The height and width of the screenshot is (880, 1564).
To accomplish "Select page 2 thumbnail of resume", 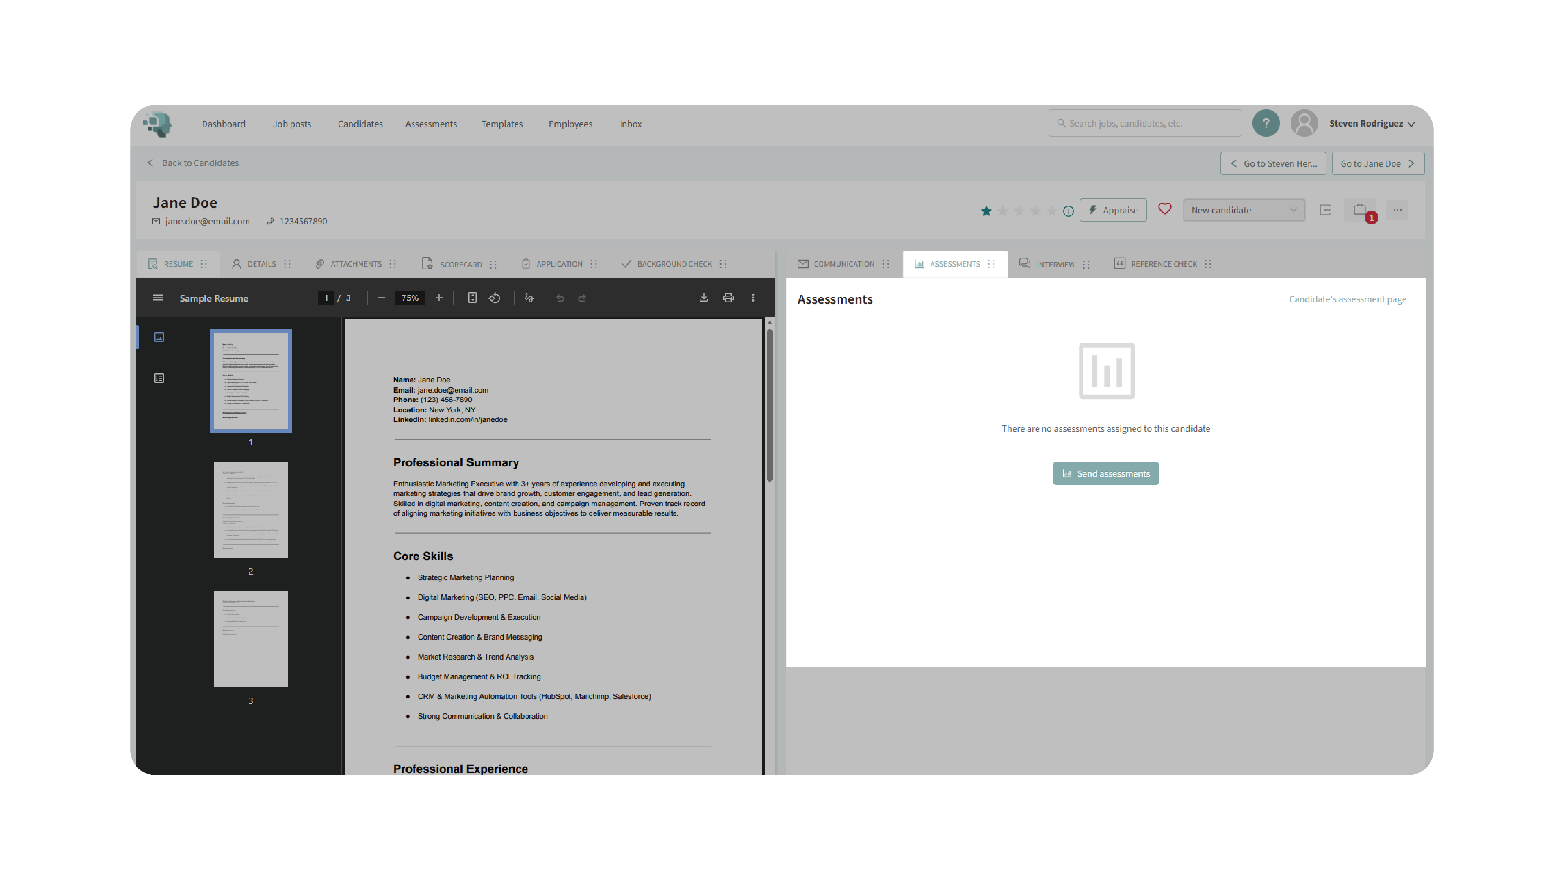I will [x=251, y=510].
